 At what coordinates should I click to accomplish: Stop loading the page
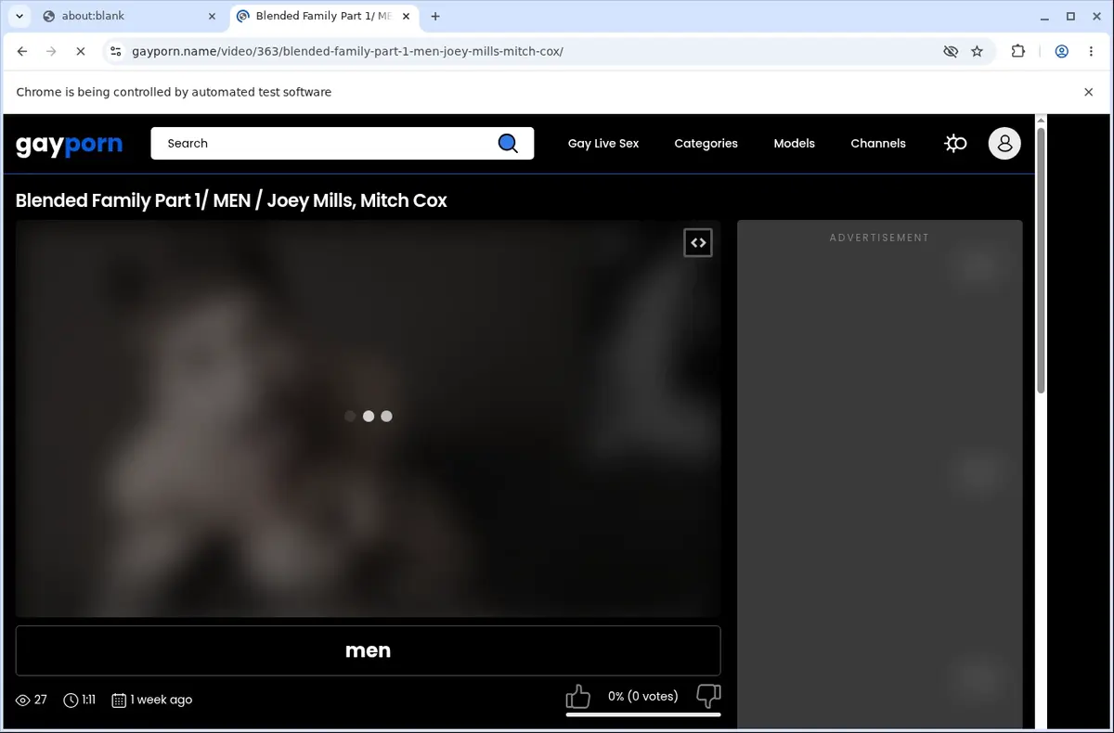click(80, 51)
